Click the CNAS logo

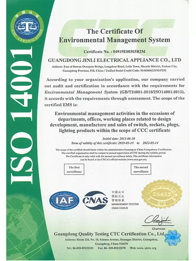[95, 200]
